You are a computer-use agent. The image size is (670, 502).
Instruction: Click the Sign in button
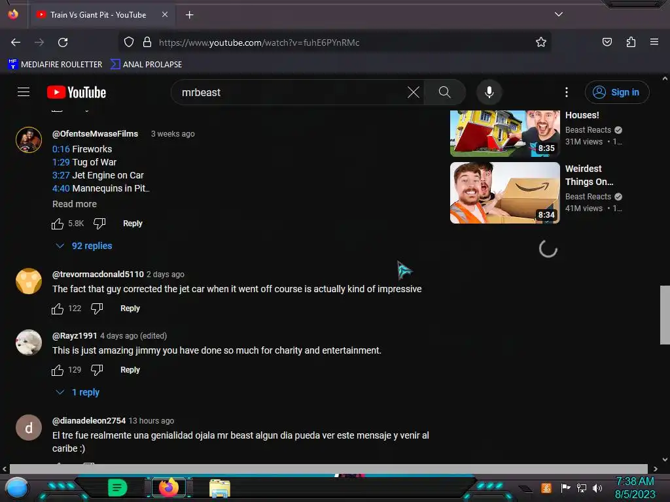tap(617, 92)
